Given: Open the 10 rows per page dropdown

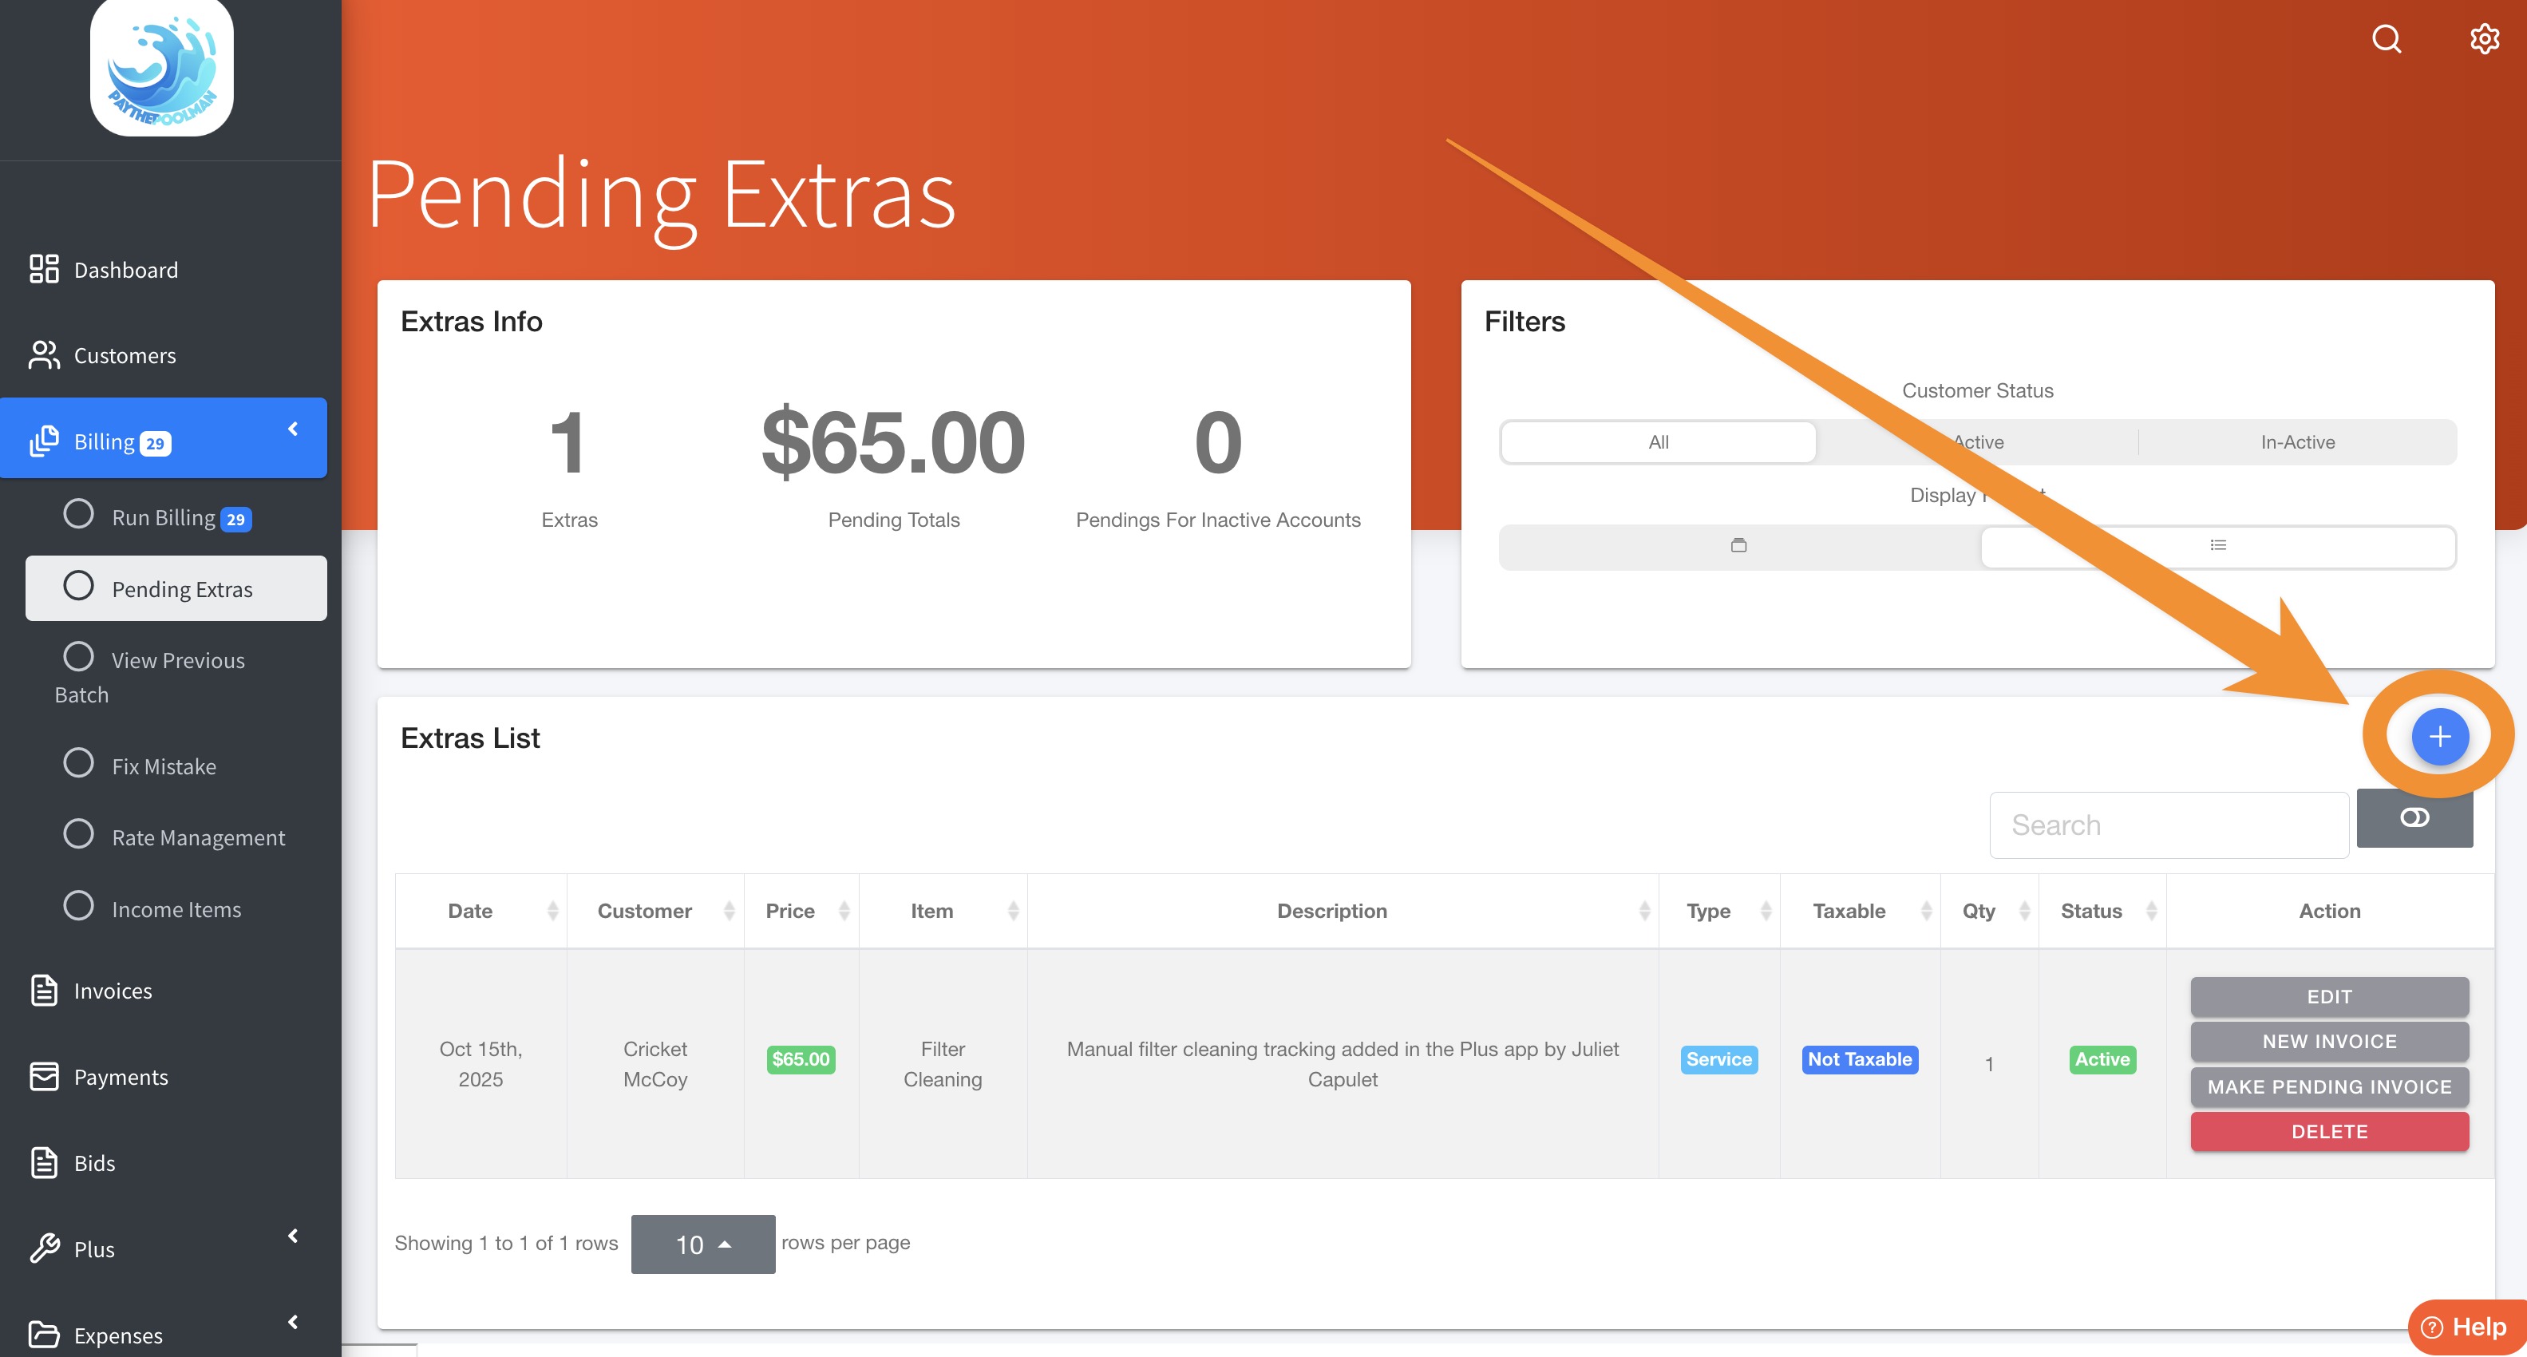Looking at the screenshot, I should tap(702, 1244).
